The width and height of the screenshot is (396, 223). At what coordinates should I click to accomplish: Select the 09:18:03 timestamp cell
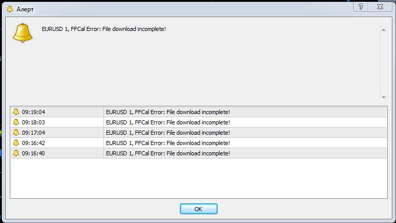pyautogui.click(x=57, y=122)
